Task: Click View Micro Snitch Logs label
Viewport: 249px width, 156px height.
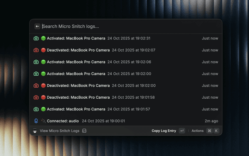Action: [x=60, y=131]
